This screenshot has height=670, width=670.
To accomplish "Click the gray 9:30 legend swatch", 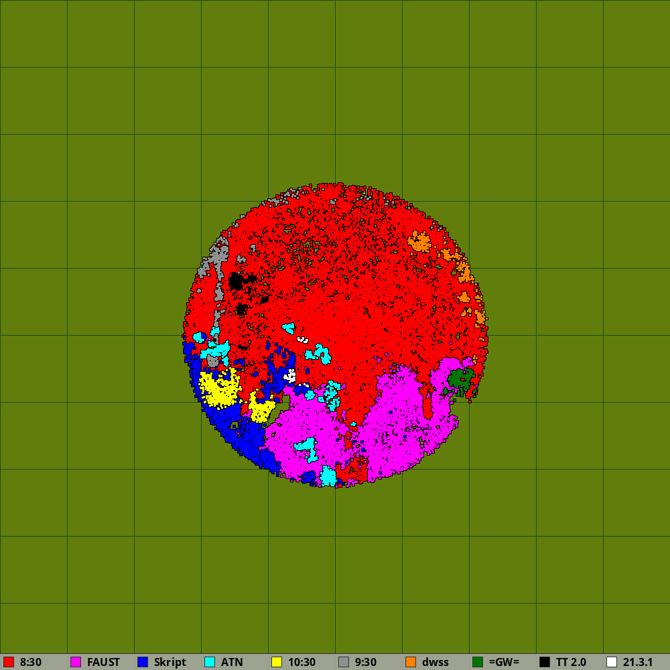I will (x=344, y=662).
